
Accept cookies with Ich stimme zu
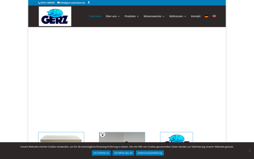tap(101, 153)
